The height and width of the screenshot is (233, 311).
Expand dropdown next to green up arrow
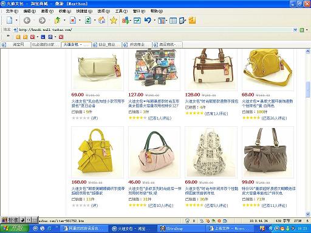tap(64, 20)
